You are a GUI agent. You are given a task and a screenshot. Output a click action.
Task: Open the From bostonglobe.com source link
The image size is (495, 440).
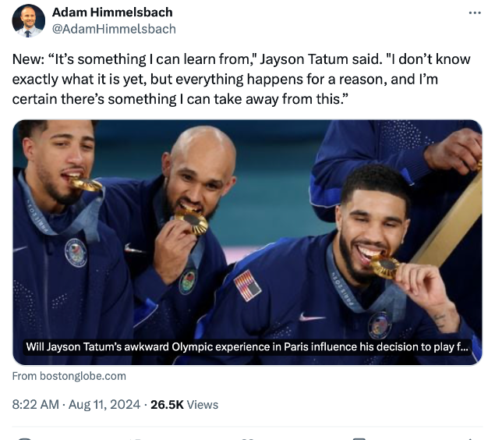69,376
